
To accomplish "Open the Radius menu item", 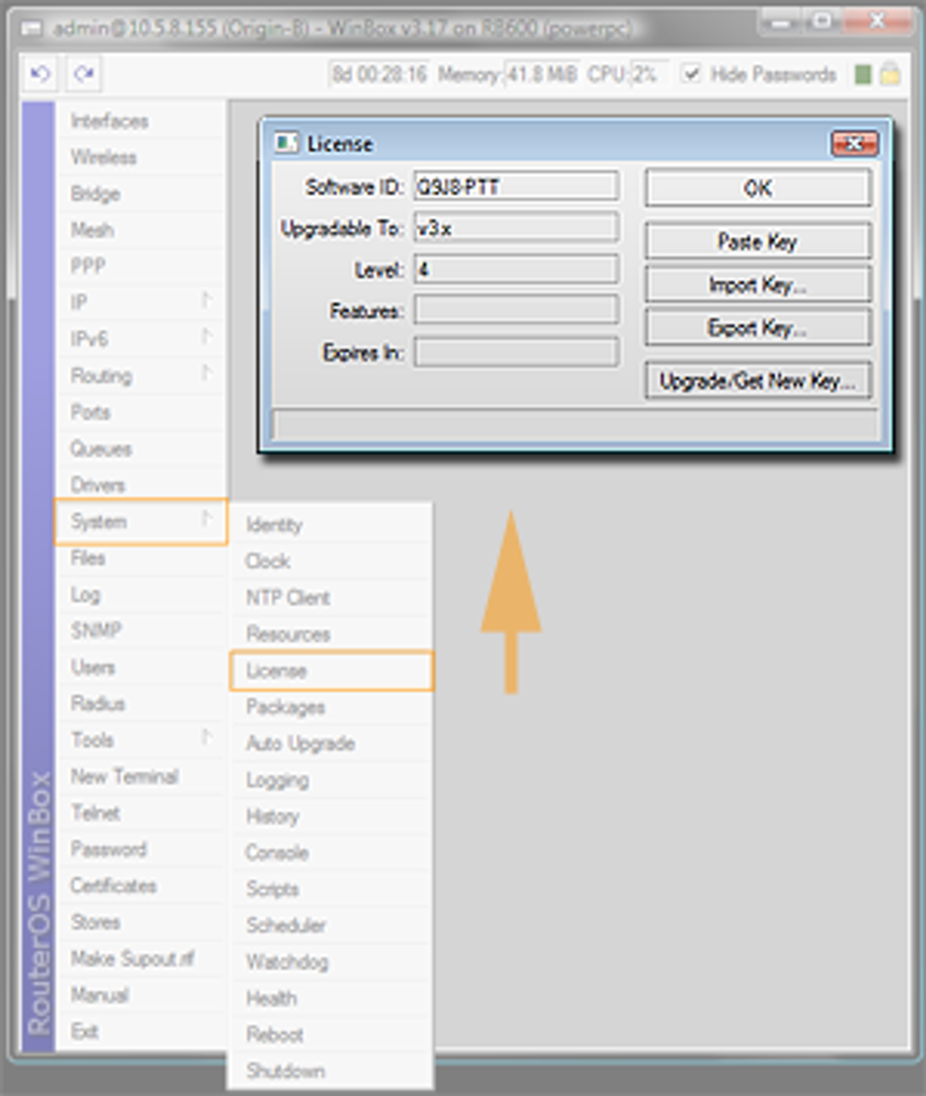I will (x=142, y=704).
